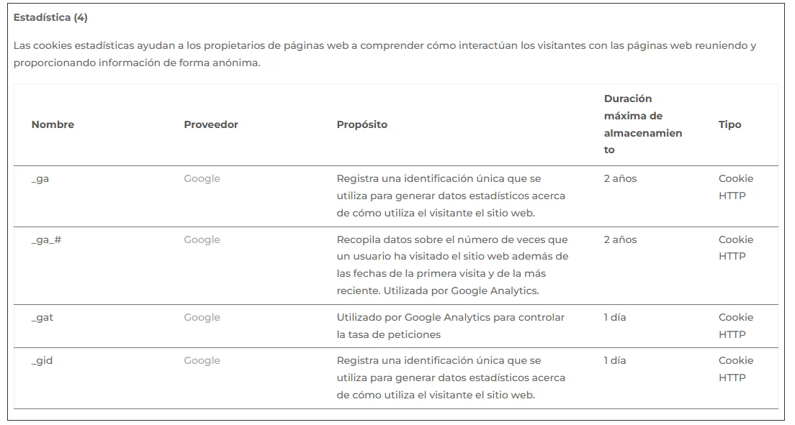This screenshot has width=795, height=425.
Task: Click the Nombre column header
Action: tap(53, 124)
